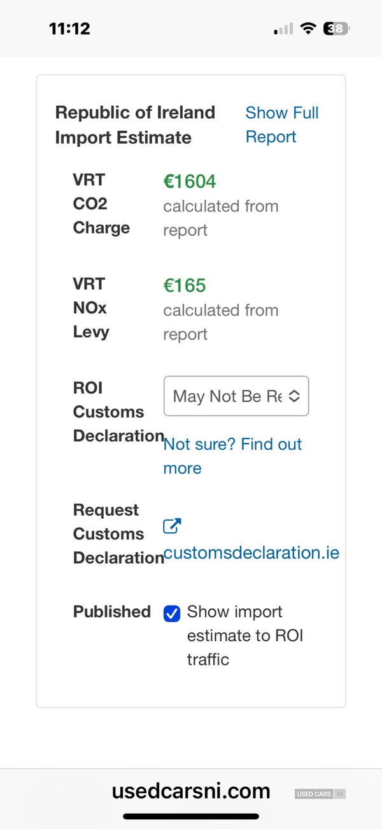This screenshot has width=382, height=829.
Task: Tap the battery level indicator
Action: click(336, 29)
